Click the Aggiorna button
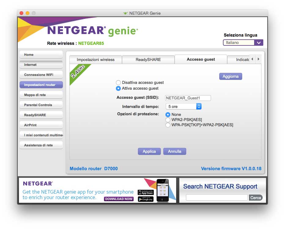 [x=231, y=77]
